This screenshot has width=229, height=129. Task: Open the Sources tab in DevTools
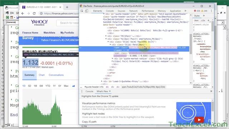121,11
